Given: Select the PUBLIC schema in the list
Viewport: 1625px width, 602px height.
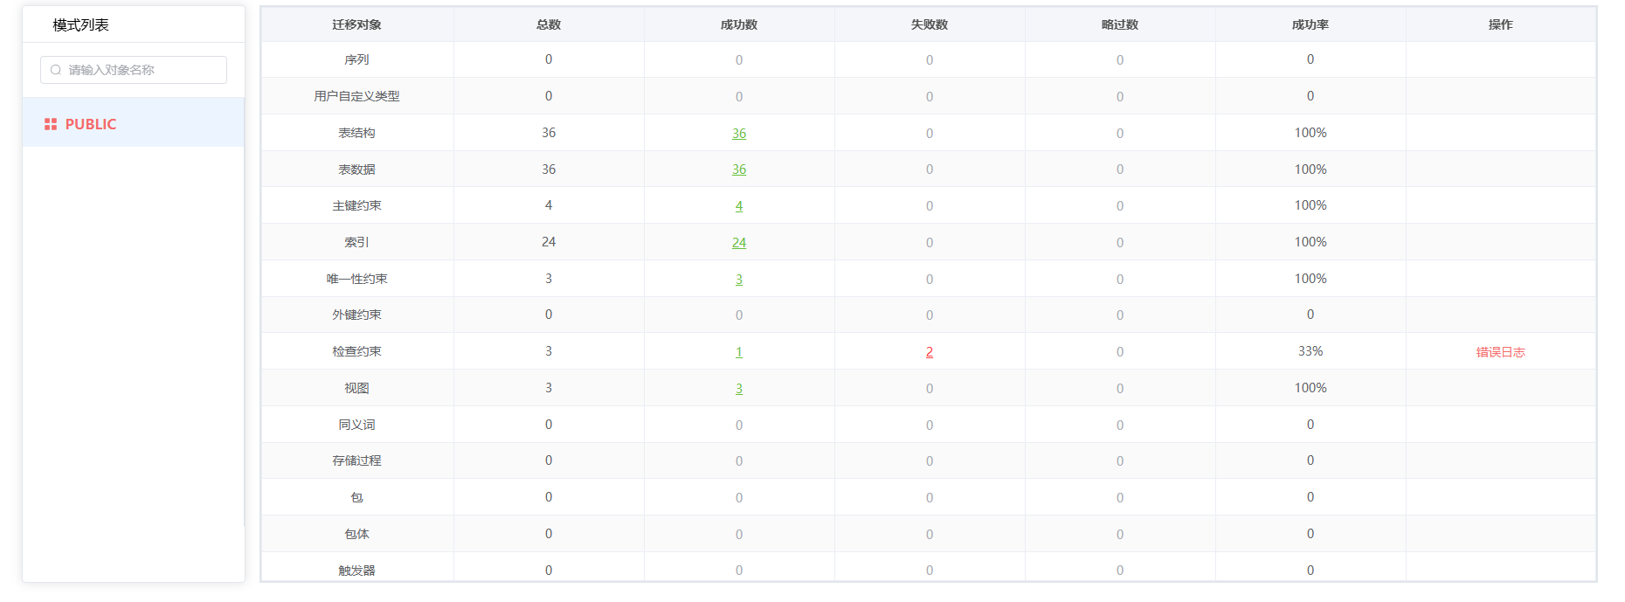Looking at the screenshot, I should 91,124.
